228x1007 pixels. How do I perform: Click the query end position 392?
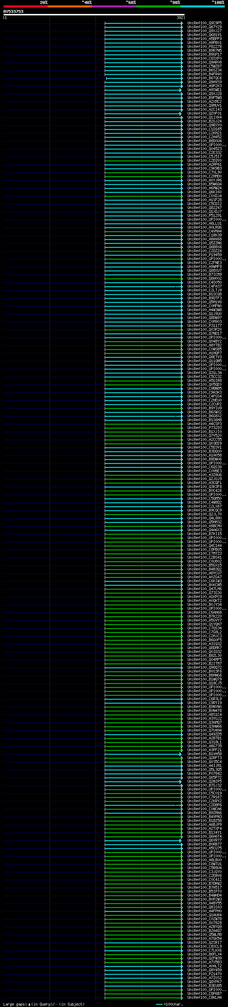tap(180, 18)
